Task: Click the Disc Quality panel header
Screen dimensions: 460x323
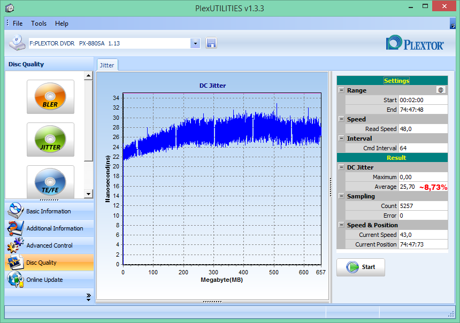Action: click(x=49, y=64)
